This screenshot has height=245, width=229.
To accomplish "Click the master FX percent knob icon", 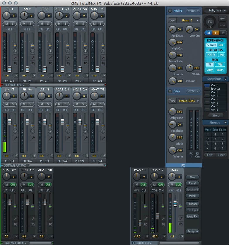I will coord(210,22).
